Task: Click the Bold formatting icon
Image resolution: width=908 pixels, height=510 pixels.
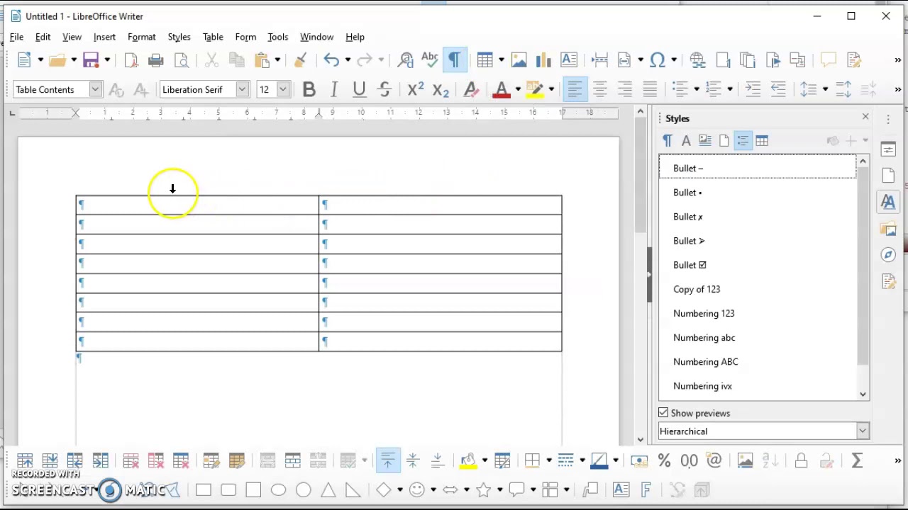Action: tap(309, 89)
